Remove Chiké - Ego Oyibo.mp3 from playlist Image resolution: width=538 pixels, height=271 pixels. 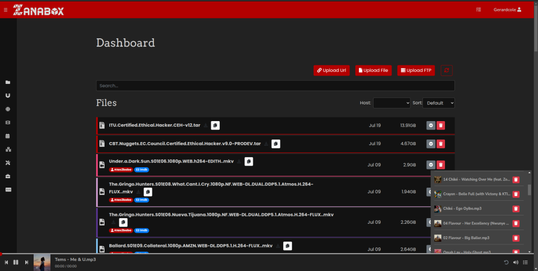pyautogui.click(x=516, y=209)
